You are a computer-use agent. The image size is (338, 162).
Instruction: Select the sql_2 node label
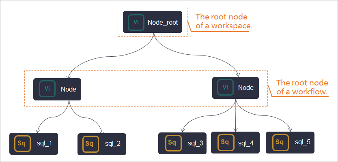click(113, 144)
